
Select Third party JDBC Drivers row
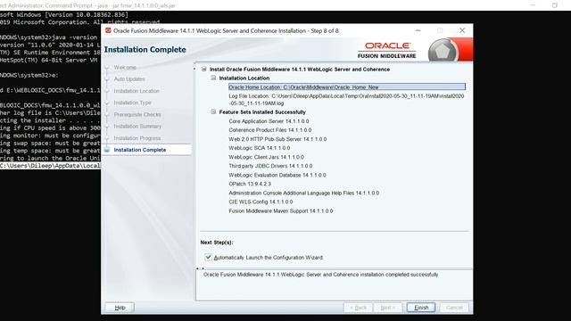pyautogui.click(x=270, y=166)
